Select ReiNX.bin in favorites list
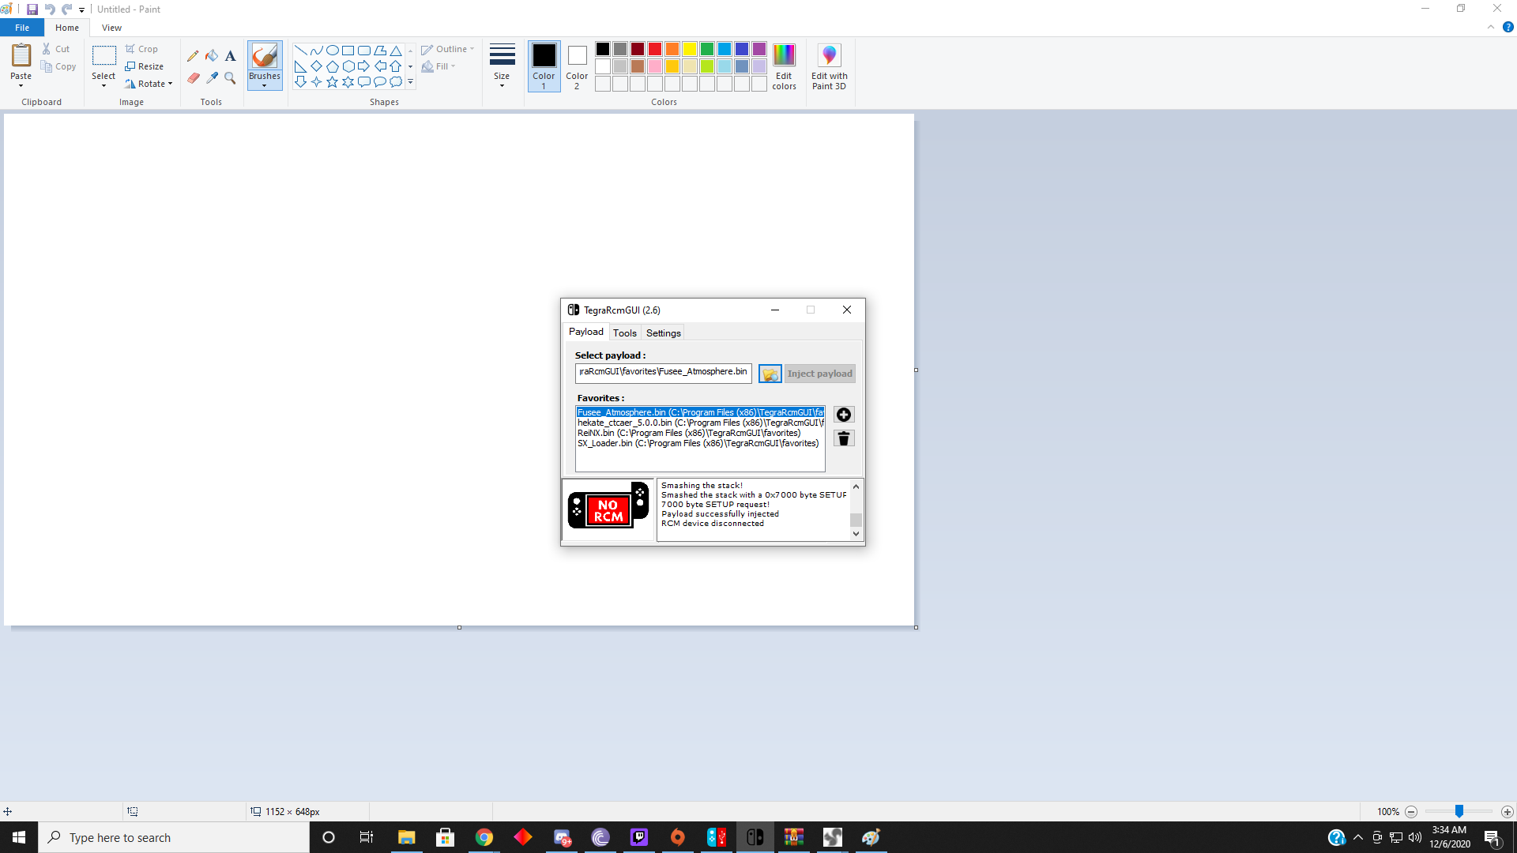1517x853 pixels. [x=700, y=433]
